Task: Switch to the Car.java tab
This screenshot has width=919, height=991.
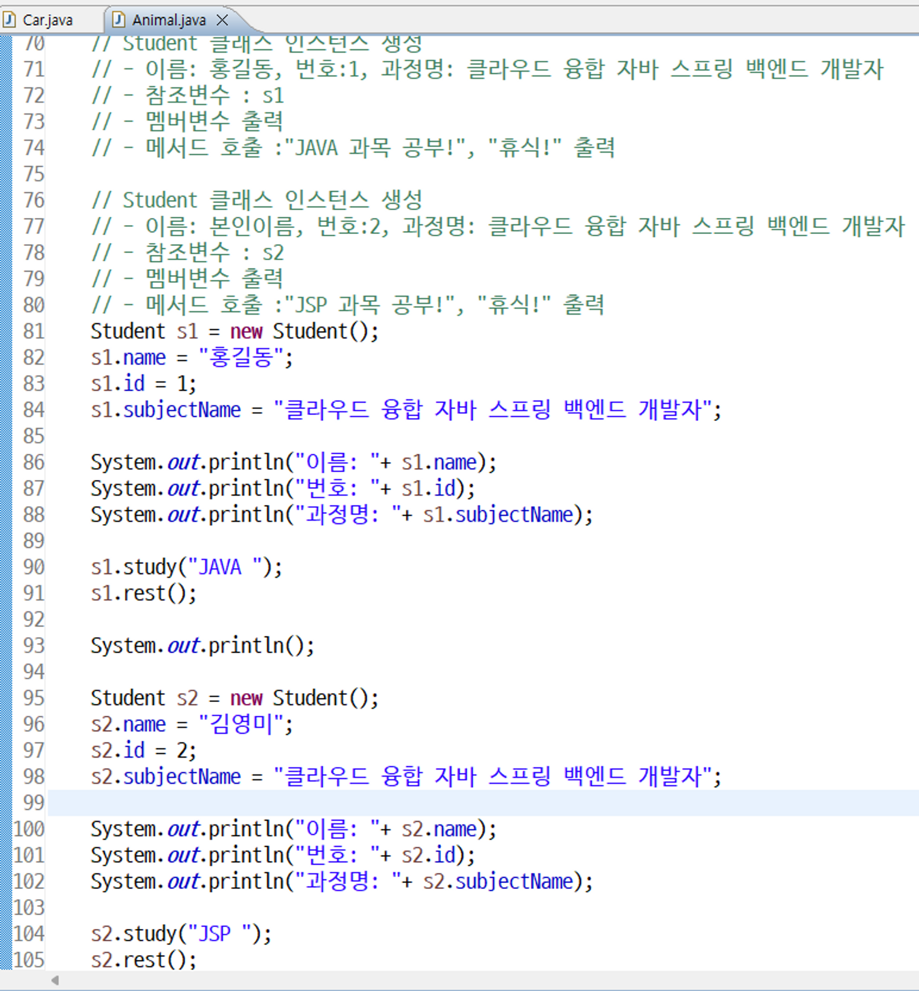Action: click(47, 20)
